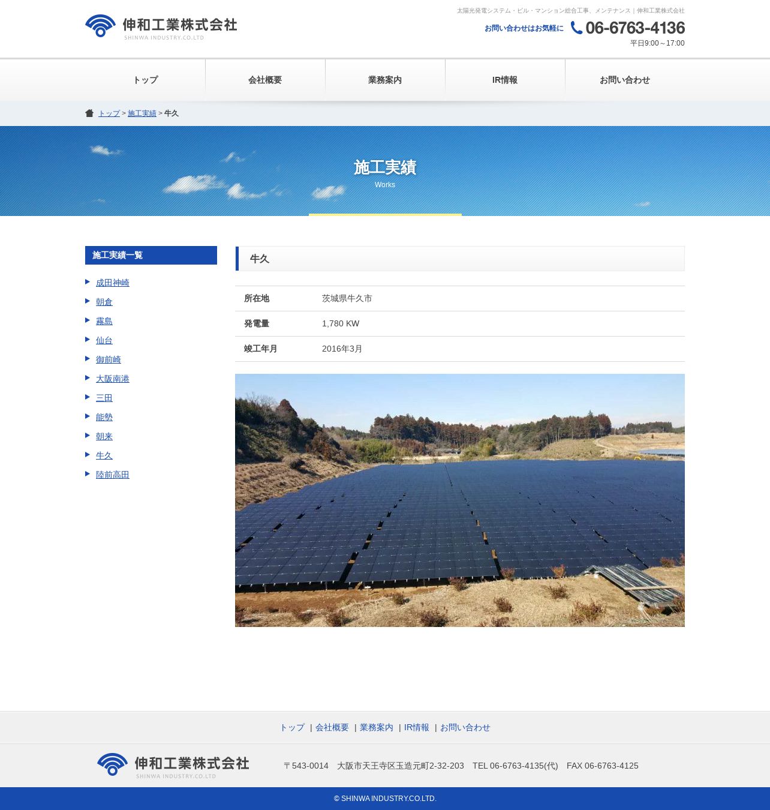The height and width of the screenshot is (810, 770).
Task: Click the 1,780 KW output value
Action: click(341, 323)
